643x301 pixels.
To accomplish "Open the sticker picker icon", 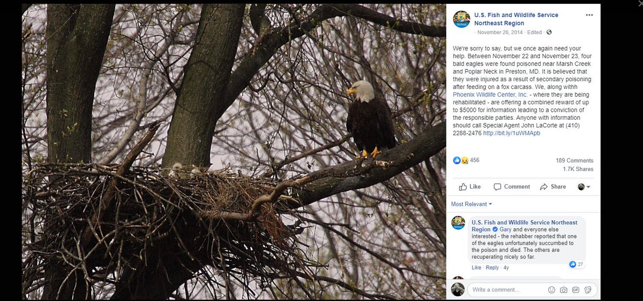I will [x=588, y=290].
